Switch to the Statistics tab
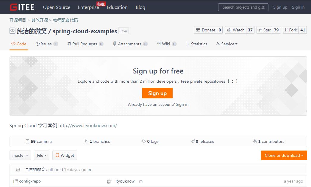The width and height of the screenshot is (311, 187). pos(196,44)
